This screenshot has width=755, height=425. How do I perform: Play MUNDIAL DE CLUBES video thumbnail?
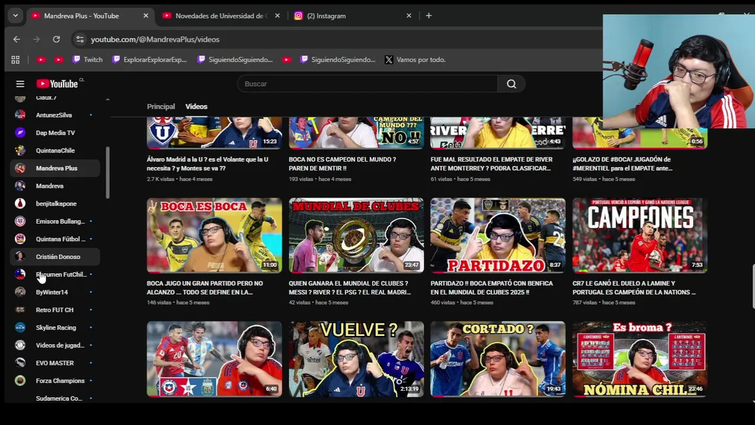356,236
